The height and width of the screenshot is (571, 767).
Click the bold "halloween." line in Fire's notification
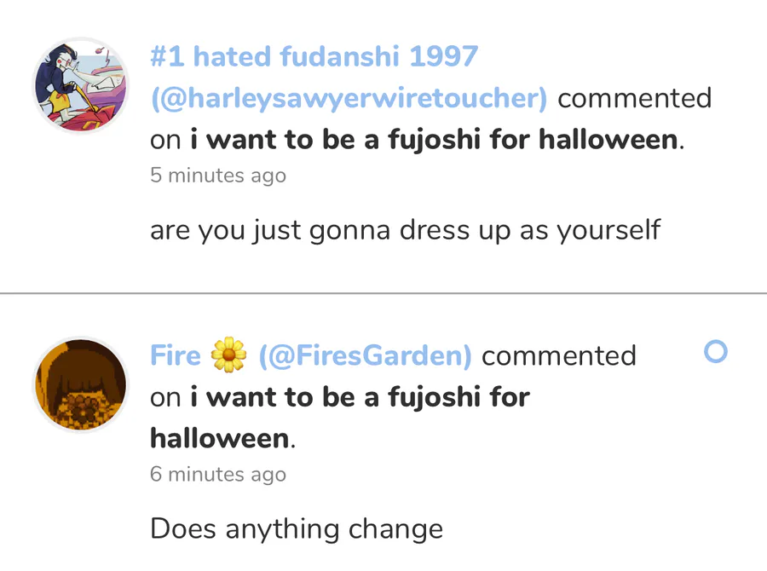[223, 438]
